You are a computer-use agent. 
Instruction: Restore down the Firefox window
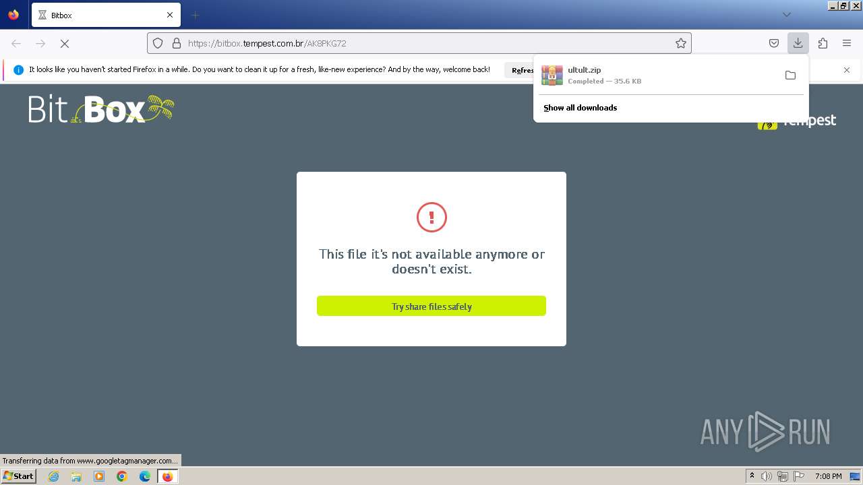pyautogui.click(x=843, y=5)
